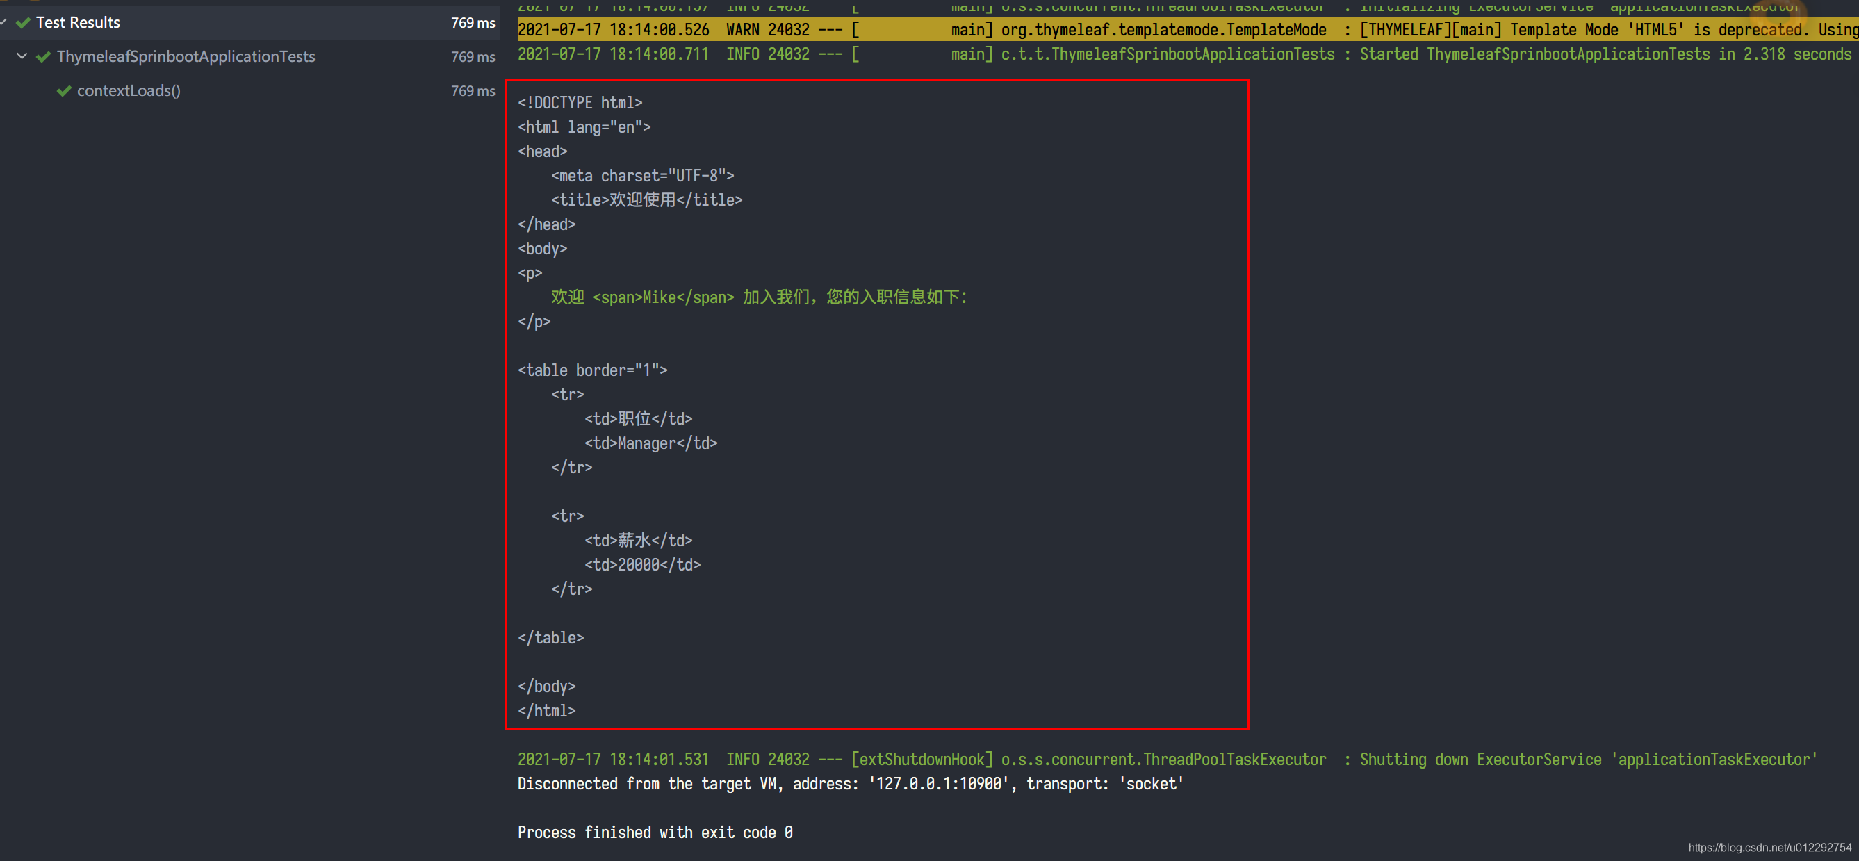Click the '<title>欢迎使用</title>' line
This screenshot has height=861, width=1859.
(646, 200)
